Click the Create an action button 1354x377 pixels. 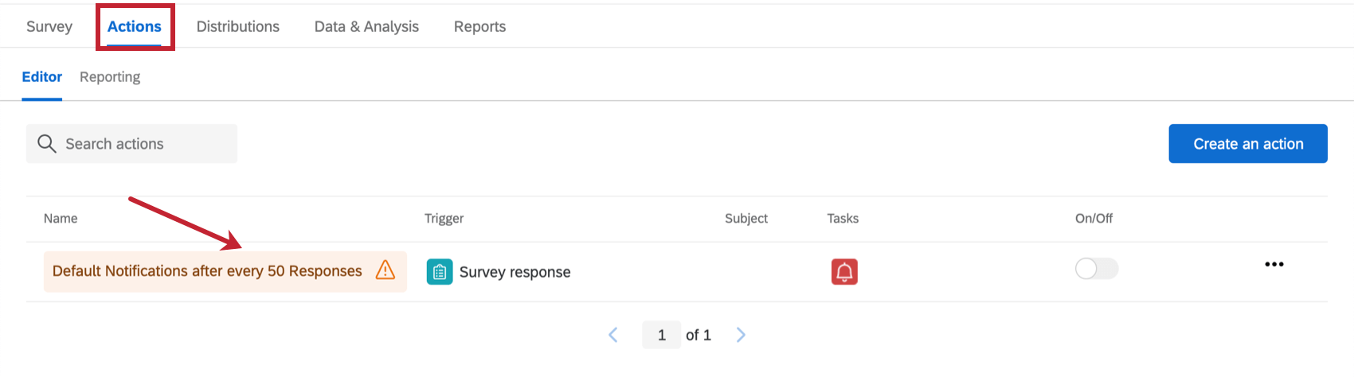[1247, 144]
